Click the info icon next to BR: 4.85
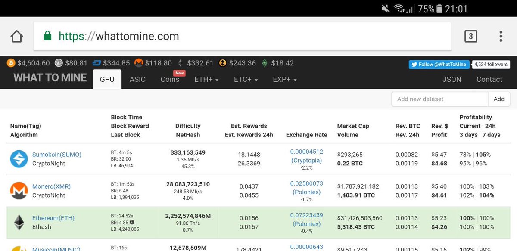This screenshot has width=517, height=251. 132,223
